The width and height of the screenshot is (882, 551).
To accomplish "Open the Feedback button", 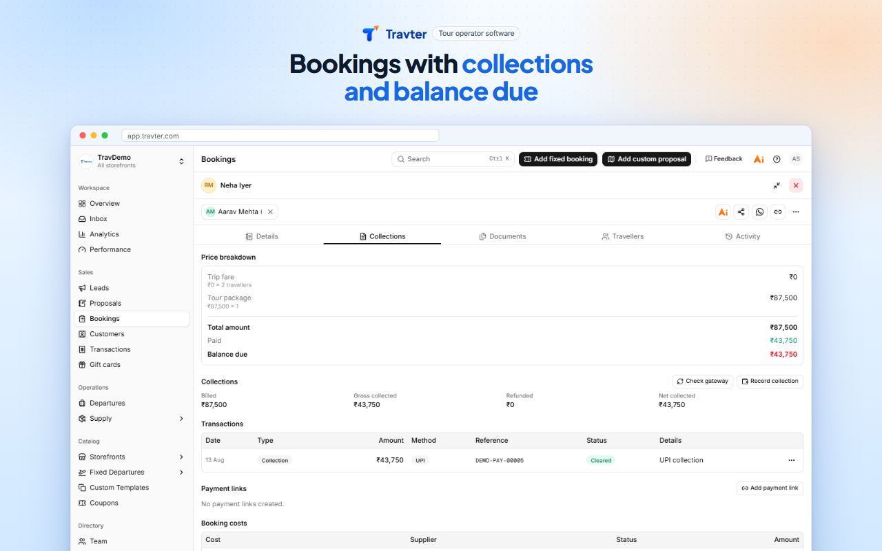I will (x=724, y=159).
